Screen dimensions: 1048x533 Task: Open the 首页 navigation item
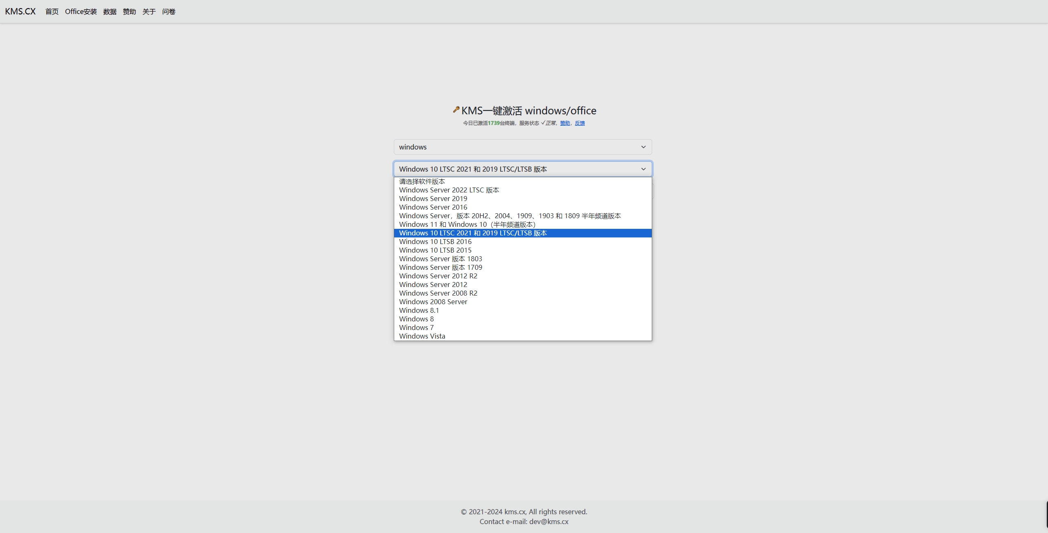pos(52,11)
